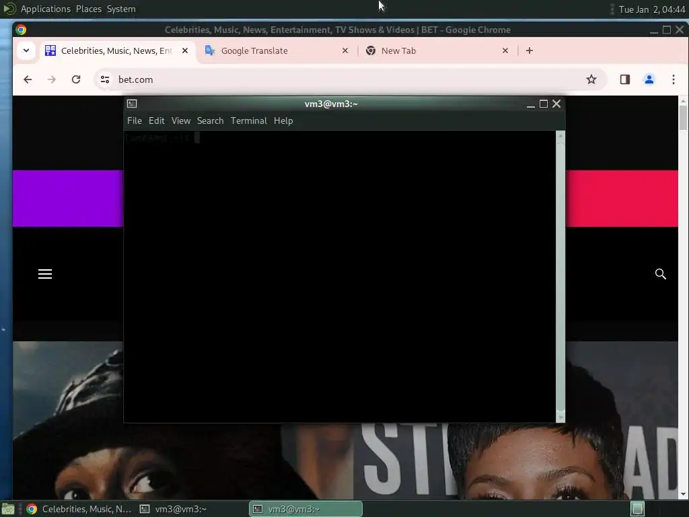The image size is (689, 517).
Task: Open the Chrome profile avatar
Action: point(649,79)
